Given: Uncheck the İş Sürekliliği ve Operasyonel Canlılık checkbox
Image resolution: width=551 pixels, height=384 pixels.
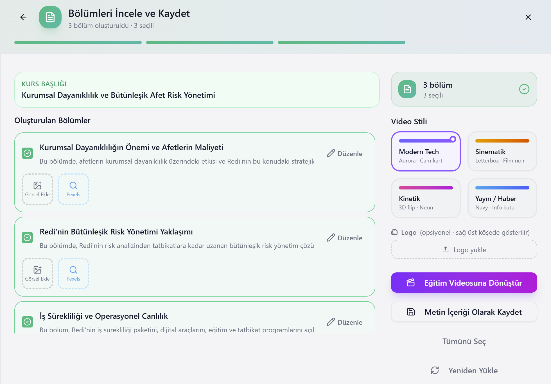Looking at the screenshot, I should point(27,322).
